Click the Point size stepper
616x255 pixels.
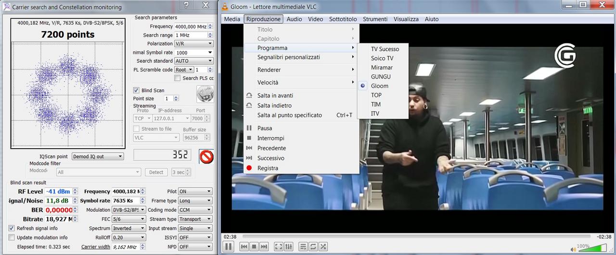176,98
